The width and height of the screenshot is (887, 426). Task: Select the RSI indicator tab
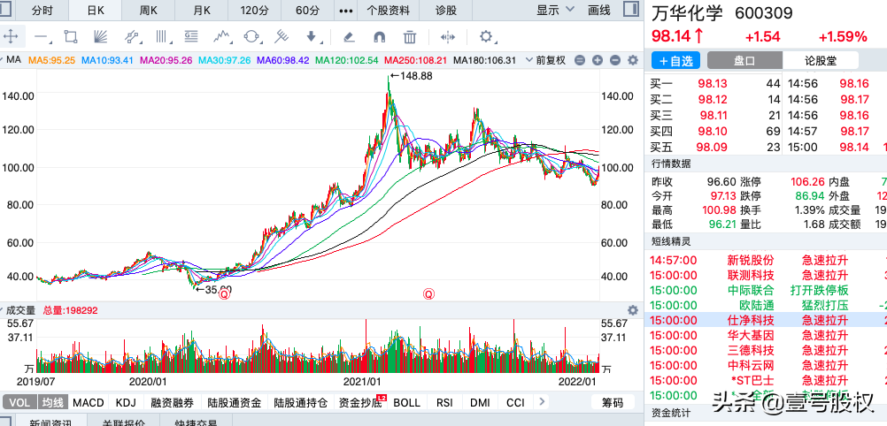click(x=444, y=402)
